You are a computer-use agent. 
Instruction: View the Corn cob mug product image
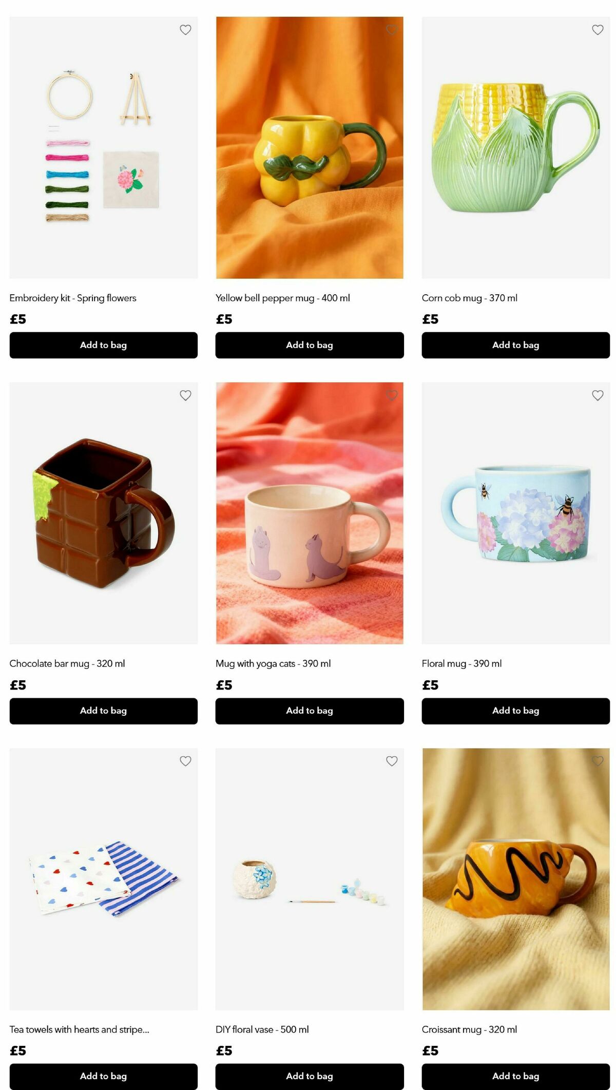coord(516,148)
